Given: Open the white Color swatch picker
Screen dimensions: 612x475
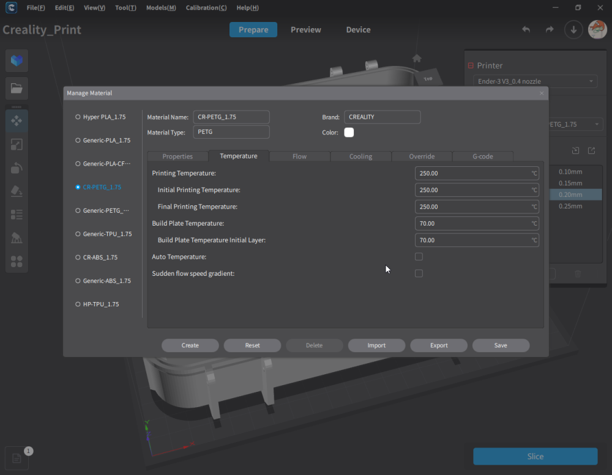Looking at the screenshot, I should [349, 133].
